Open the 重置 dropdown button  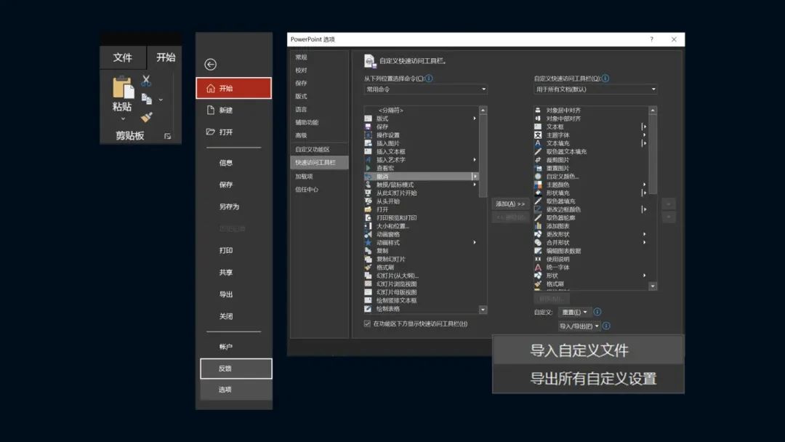click(x=574, y=312)
